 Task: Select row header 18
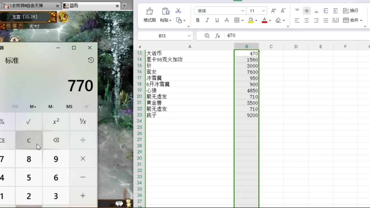[x=140, y=84]
